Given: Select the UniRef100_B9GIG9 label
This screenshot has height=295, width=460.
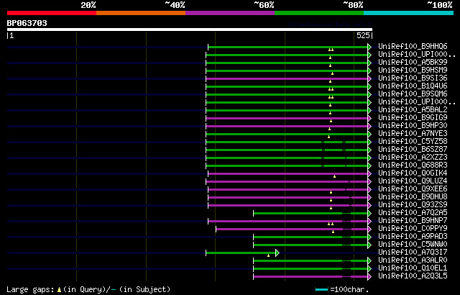Looking at the screenshot, I should pos(413,118).
